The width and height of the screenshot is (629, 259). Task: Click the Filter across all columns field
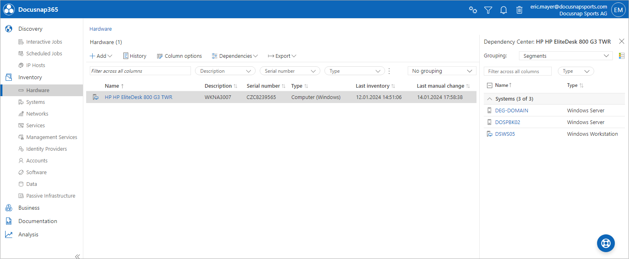tap(140, 71)
